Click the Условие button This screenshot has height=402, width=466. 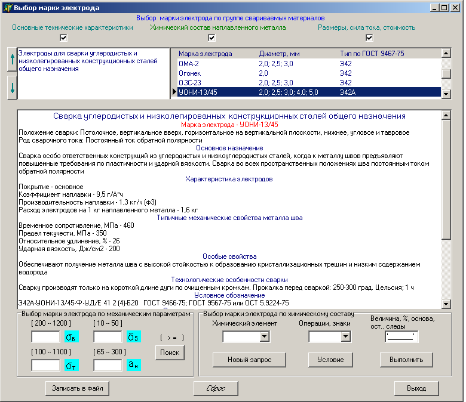[330, 360]
